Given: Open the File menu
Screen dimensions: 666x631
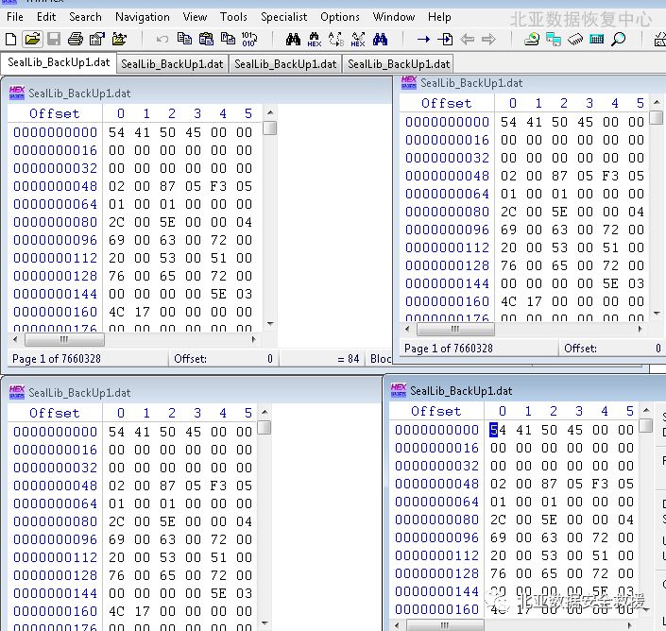Looking at the screenshot, I should click(15, 17).
